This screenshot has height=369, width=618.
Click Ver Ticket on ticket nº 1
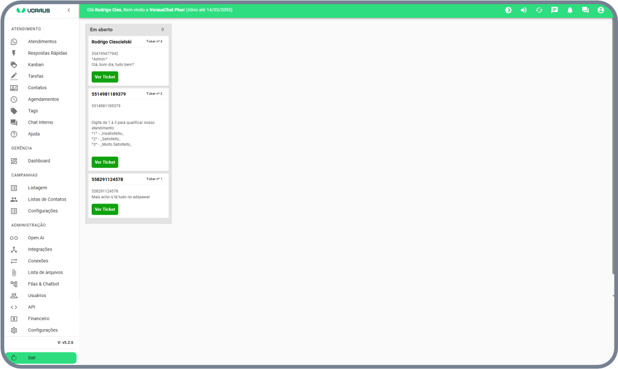click(105, 209)
